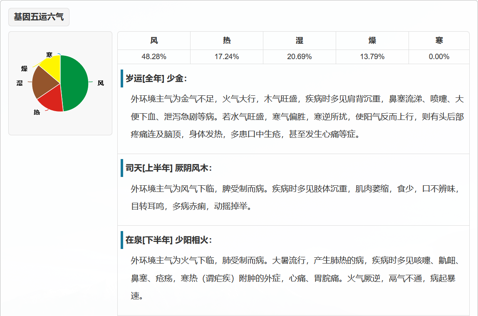Click the 寒 column header in the table
The height and width of the screenshot is (316, 478).
[x=439, y=40]
